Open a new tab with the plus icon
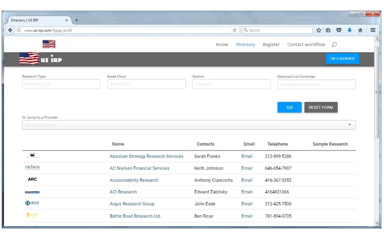384x237 pixels. [76, 20]
